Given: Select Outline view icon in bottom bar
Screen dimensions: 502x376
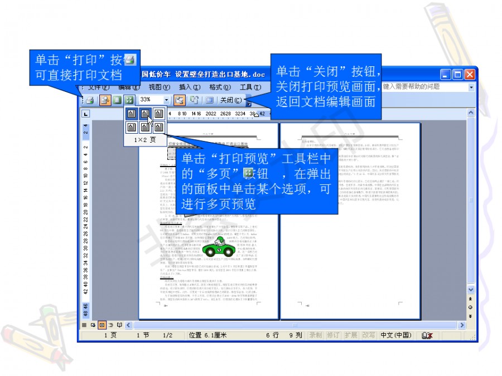Looking at the screenshot, I should (110, 325).
